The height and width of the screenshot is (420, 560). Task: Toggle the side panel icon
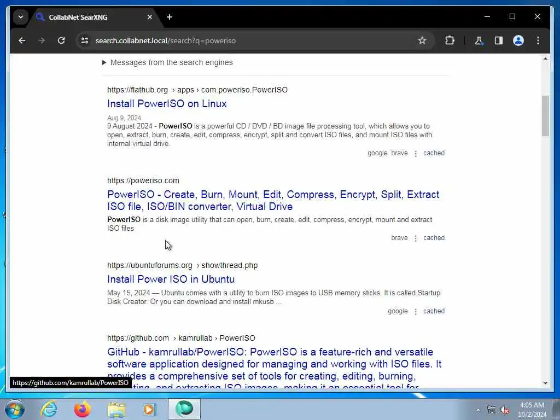coord(499,40)
